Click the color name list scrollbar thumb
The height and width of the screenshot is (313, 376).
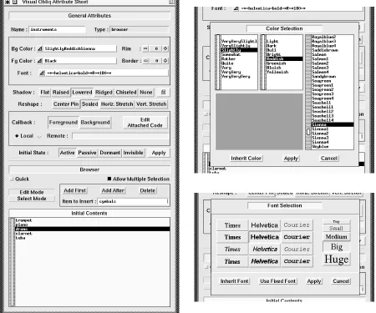pos(308,132)
